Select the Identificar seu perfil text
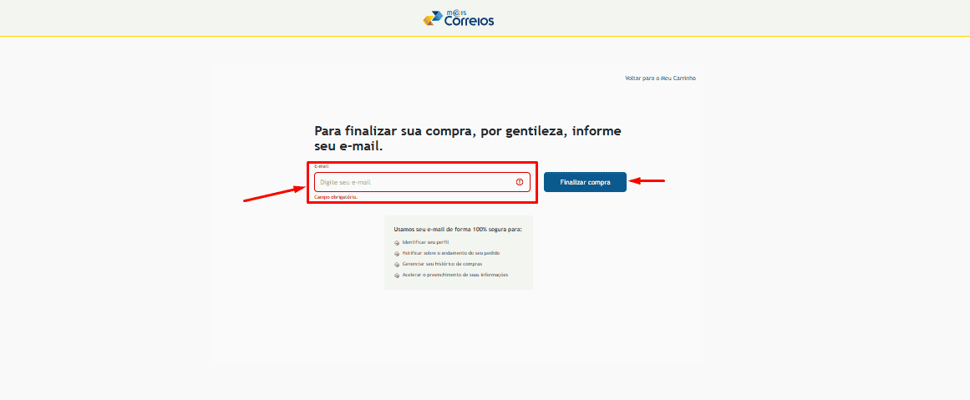This screenshot has width=970, height=400. click(426, 242)
